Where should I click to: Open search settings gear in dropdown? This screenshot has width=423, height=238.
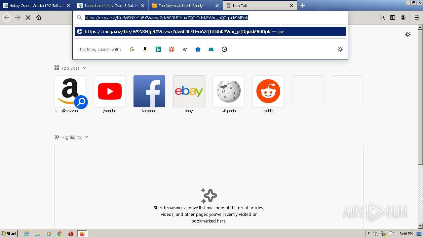(340, 49)
